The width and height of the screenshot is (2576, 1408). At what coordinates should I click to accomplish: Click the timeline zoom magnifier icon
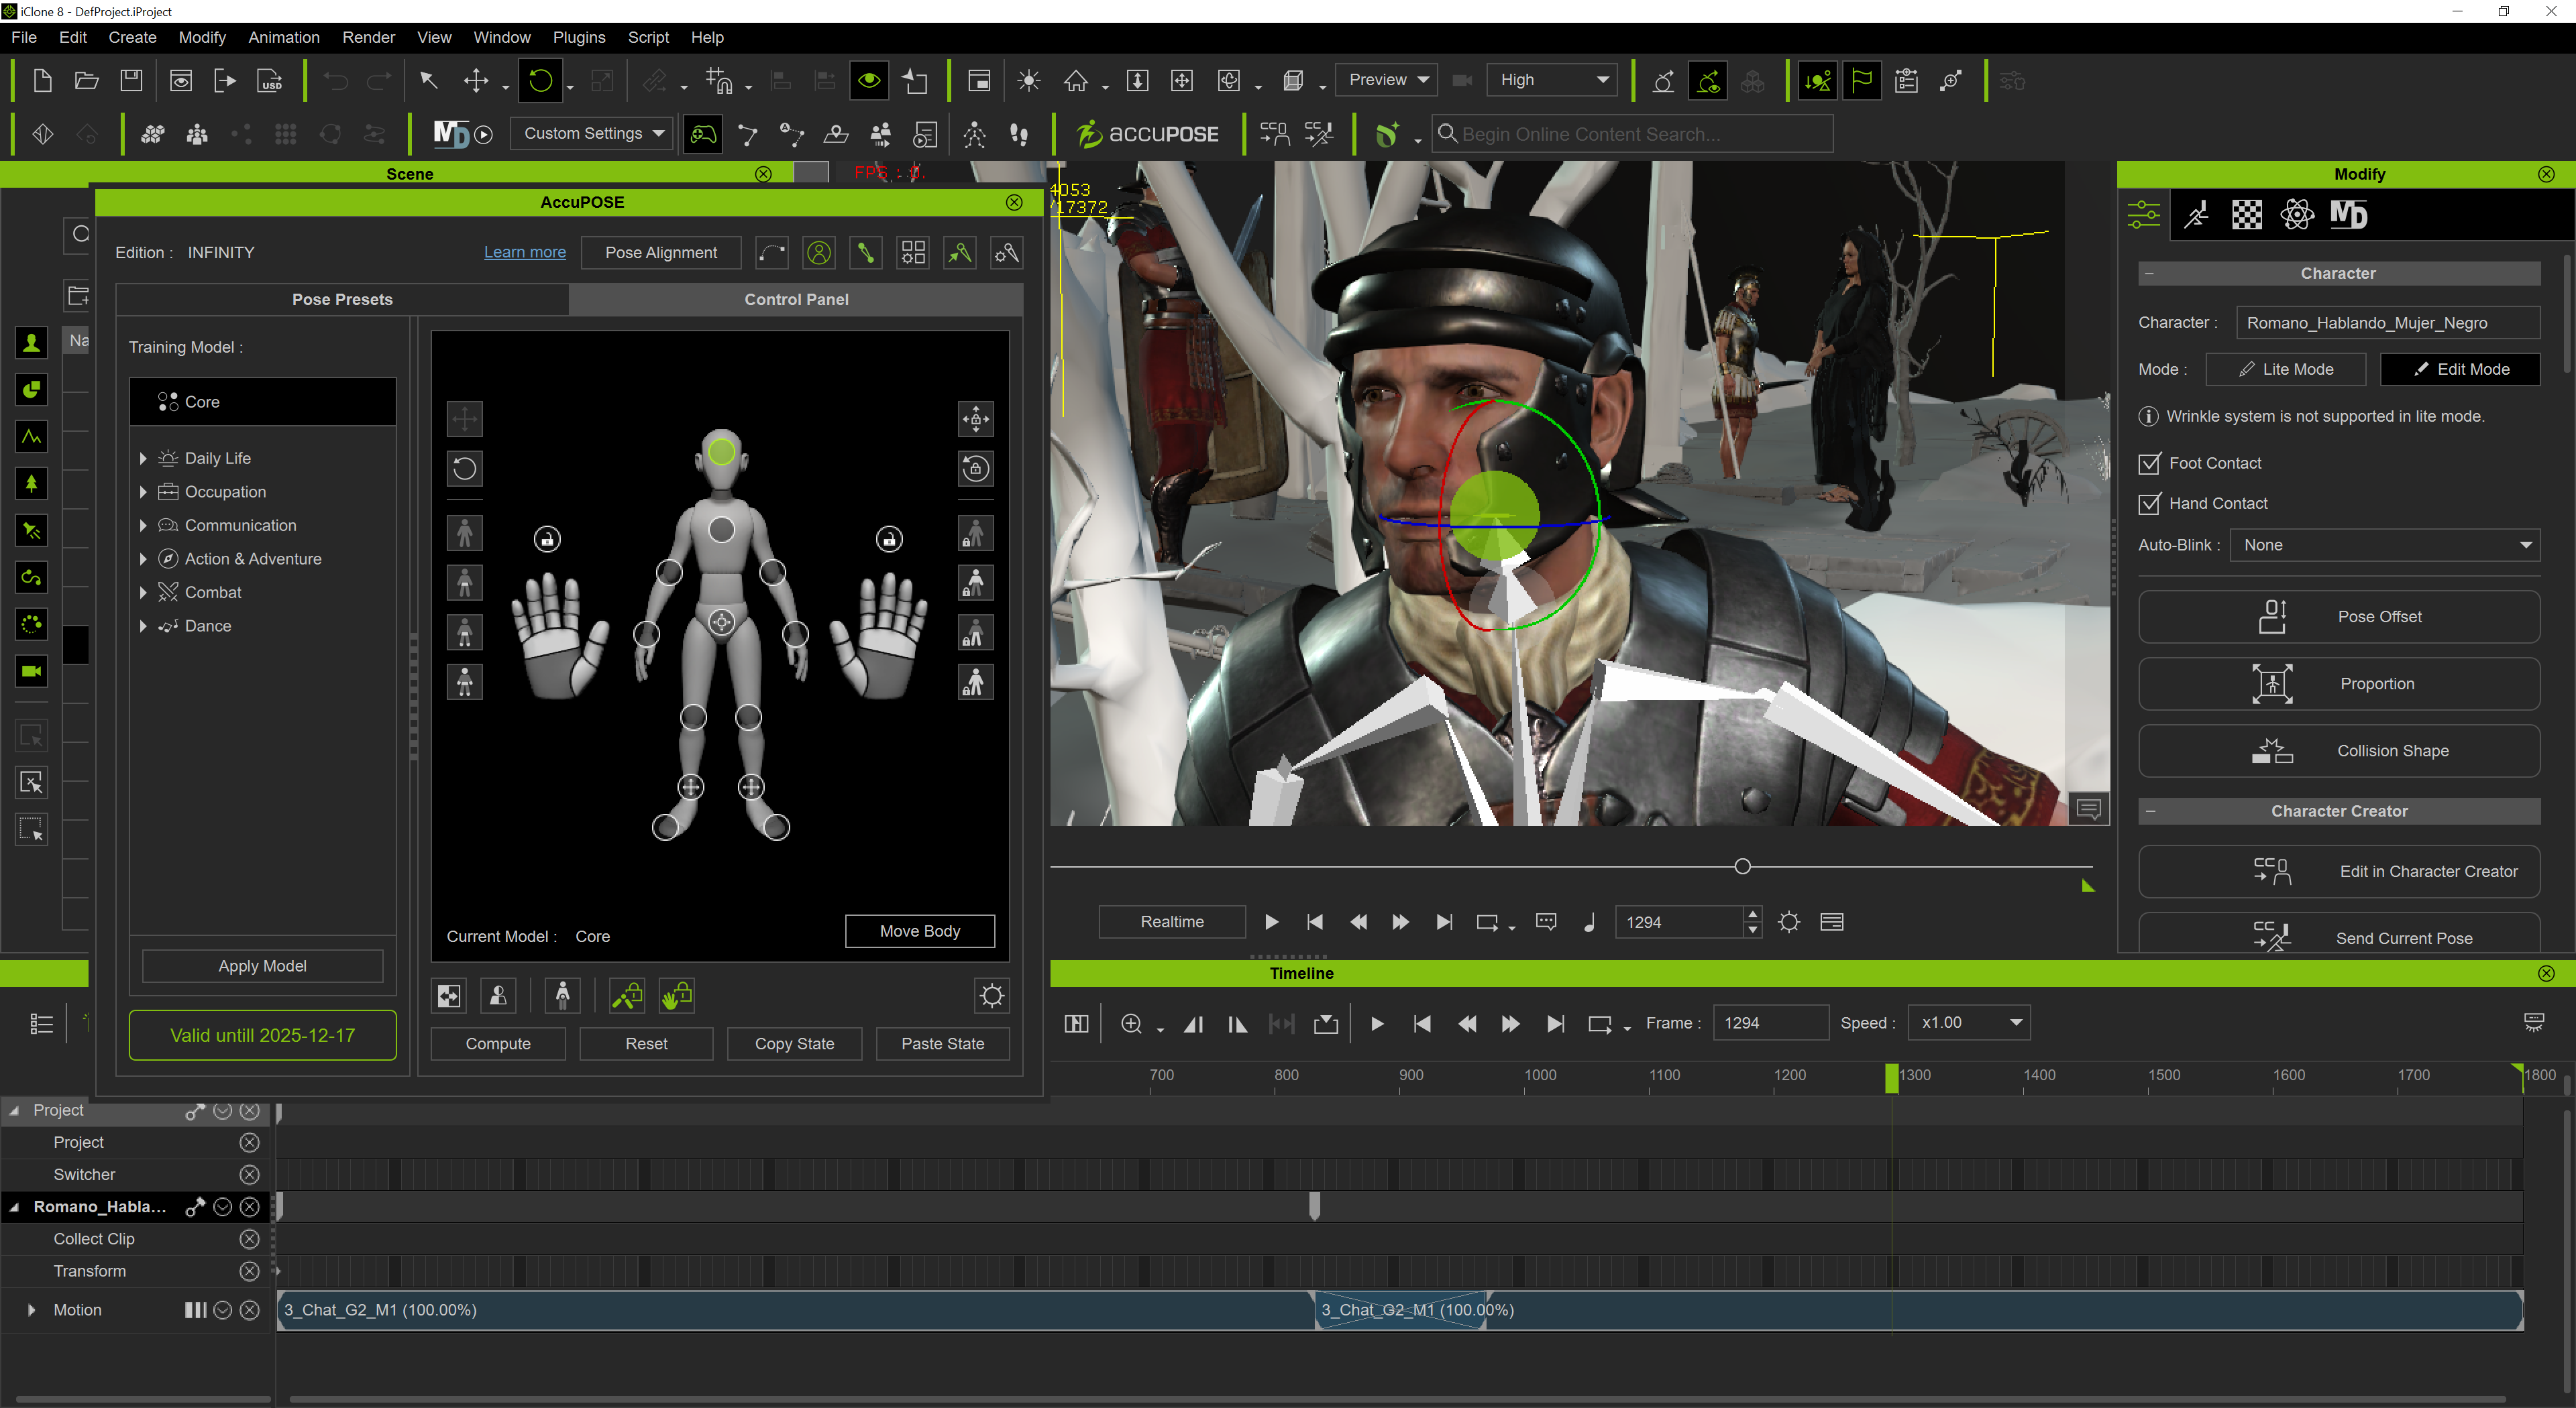coord(1131,1023)
